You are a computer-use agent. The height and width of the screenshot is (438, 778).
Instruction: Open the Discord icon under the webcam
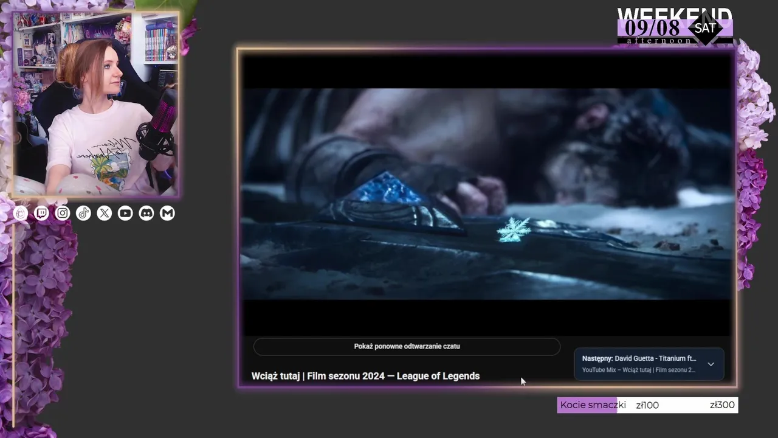coord(146,213)
